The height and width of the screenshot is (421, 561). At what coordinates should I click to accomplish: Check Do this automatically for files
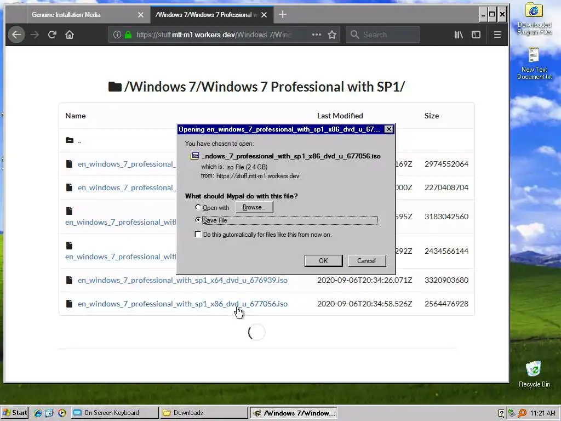point(198,235)
